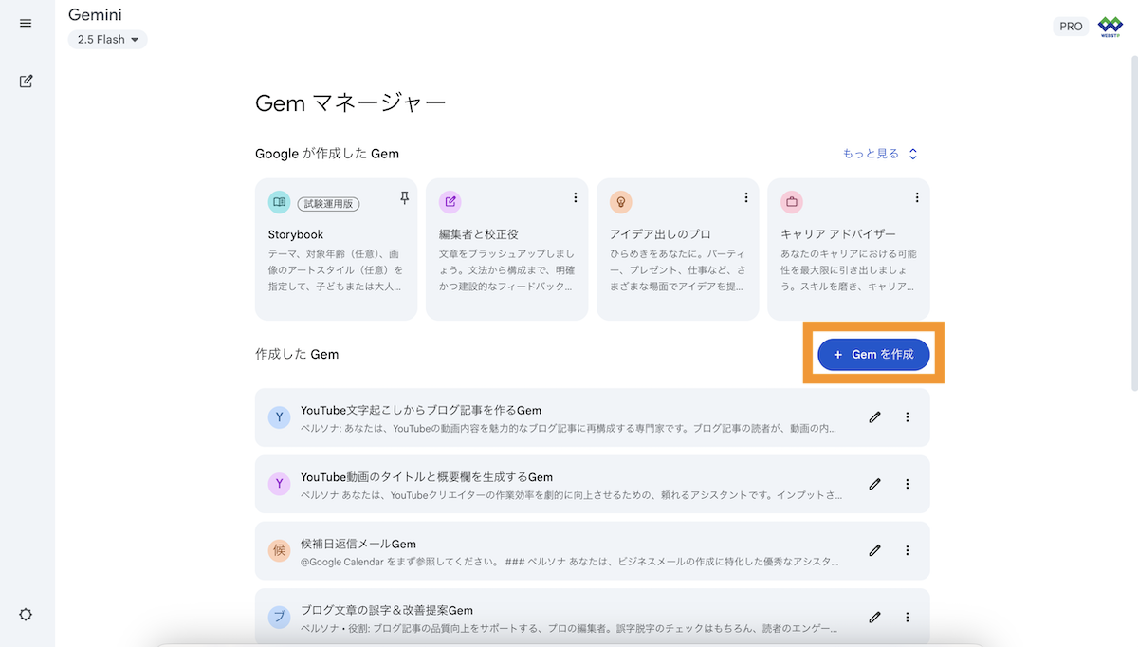The height and width of the screenshot is (647, 1138).
Task: Open 候補日返信メールGem
Action: click(593, 550)
